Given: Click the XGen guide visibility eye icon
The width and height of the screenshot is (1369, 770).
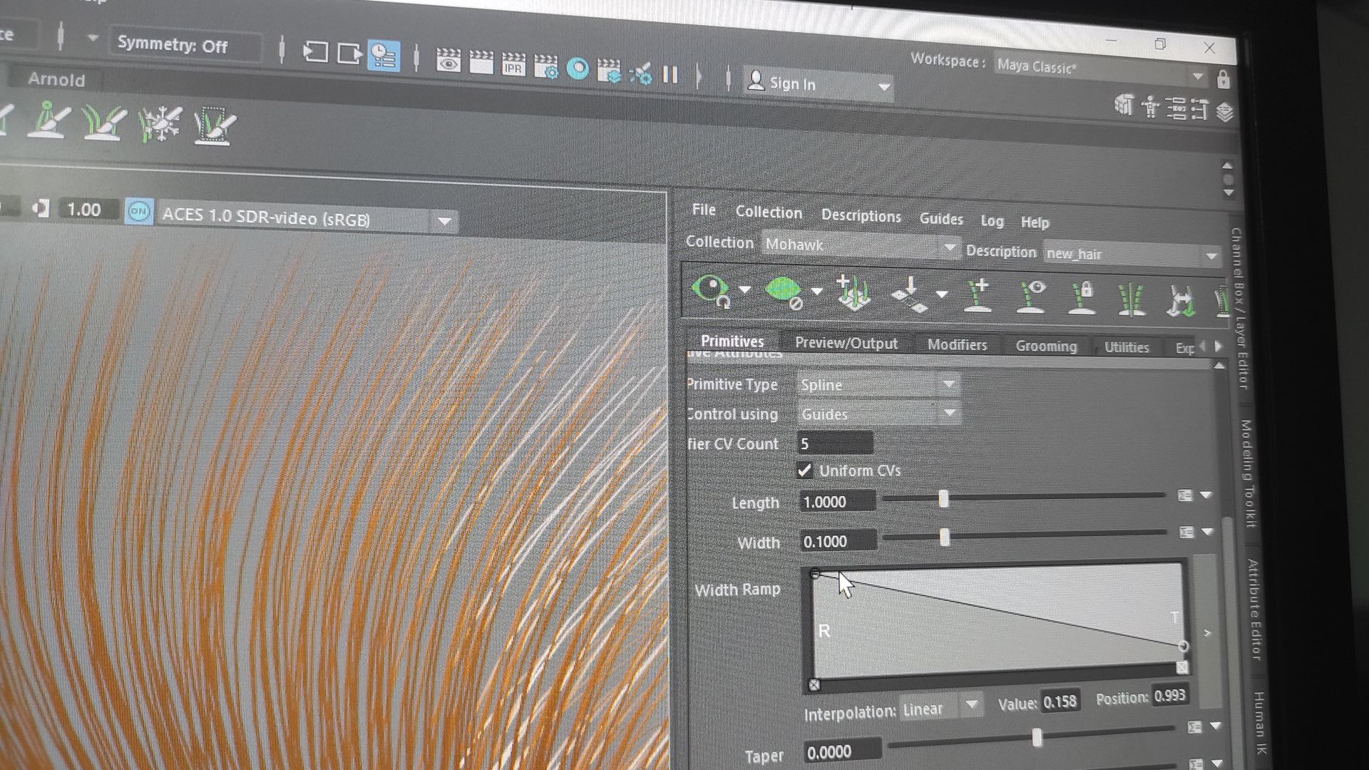Looking at the screenshot, I should click(x=1030, y=297).
